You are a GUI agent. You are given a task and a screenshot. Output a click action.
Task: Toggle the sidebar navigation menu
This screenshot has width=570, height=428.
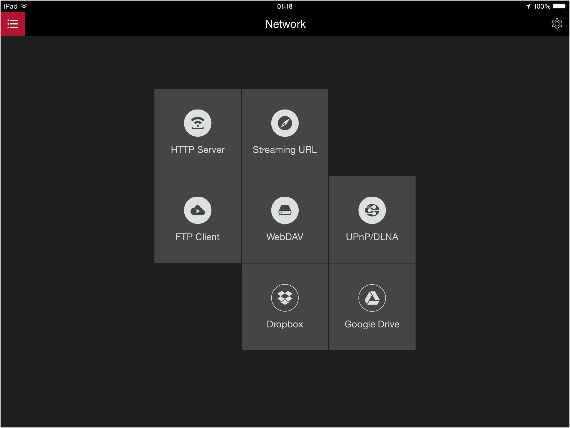tap(12, 24)
